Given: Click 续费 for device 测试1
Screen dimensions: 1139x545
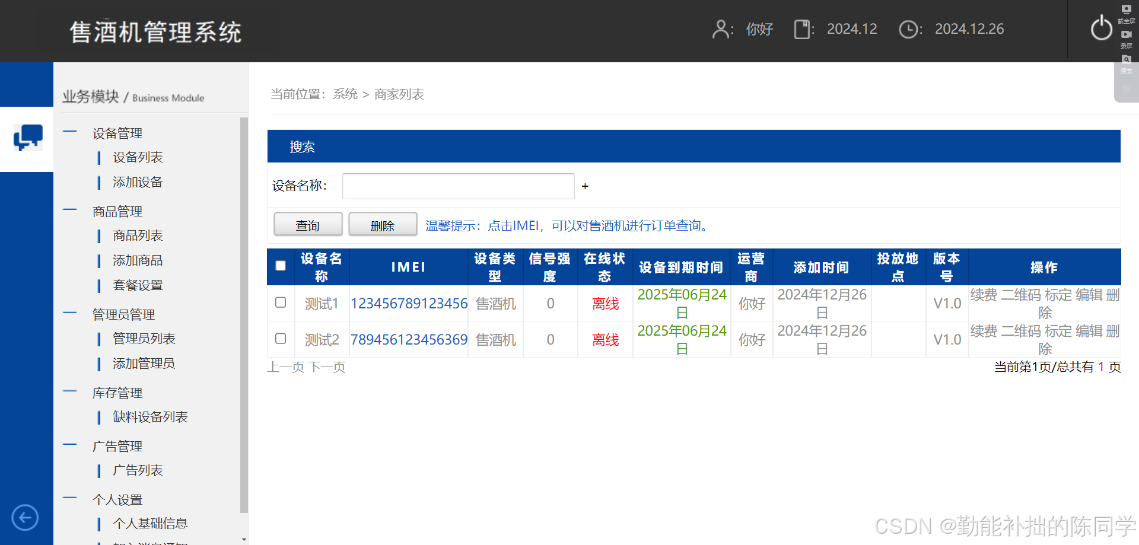Looking at the screenshot, I should (984, 295).
